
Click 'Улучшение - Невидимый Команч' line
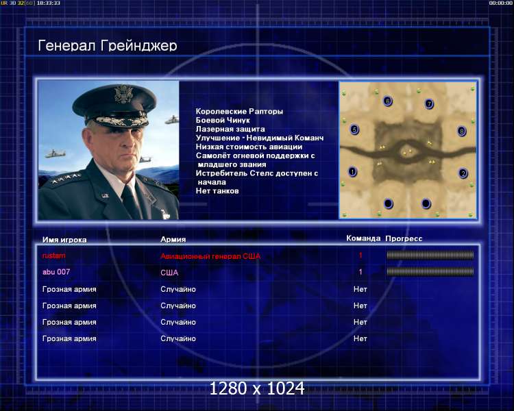[x=260, y=138]
